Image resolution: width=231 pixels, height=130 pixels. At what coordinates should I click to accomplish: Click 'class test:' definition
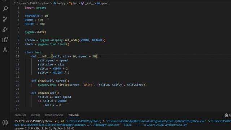pos(34,52)
